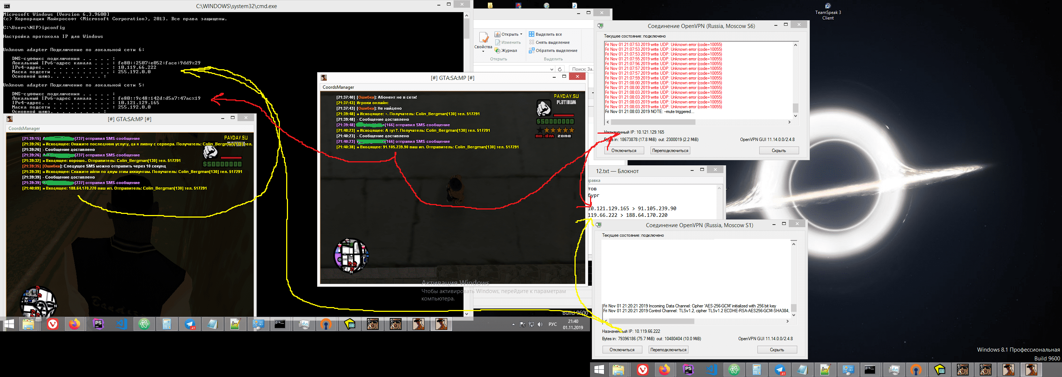Open OpenVPN GUI in the right-monitor taskbar
Image resolution: width=1062 pixels, height=377 pixels.
pos(916,370)
